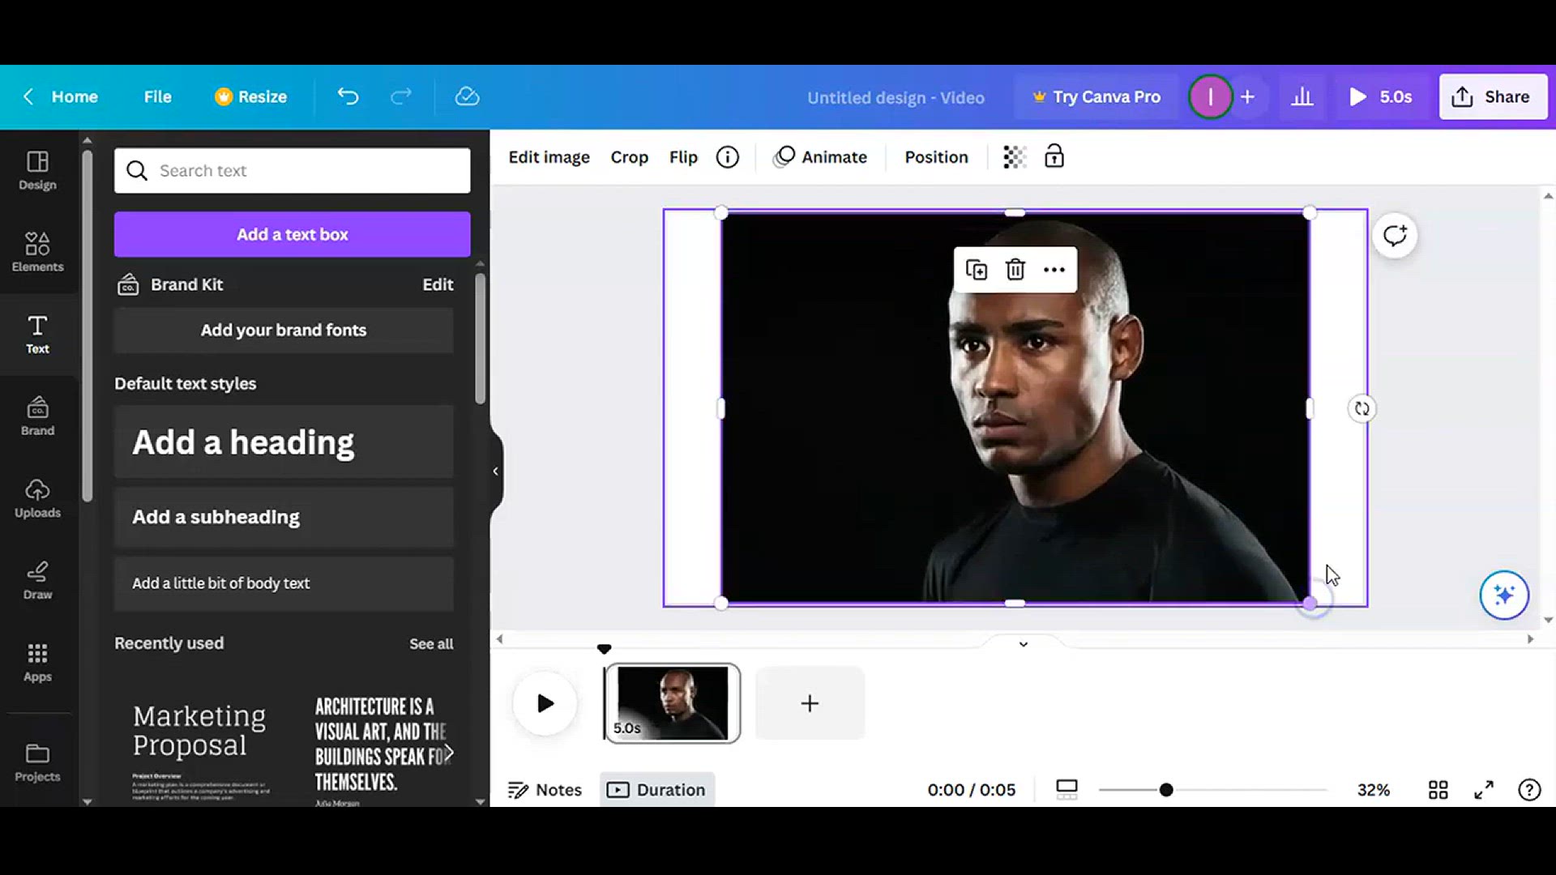Click See all recently used
1556x875 pixels.
coord(431,644)
